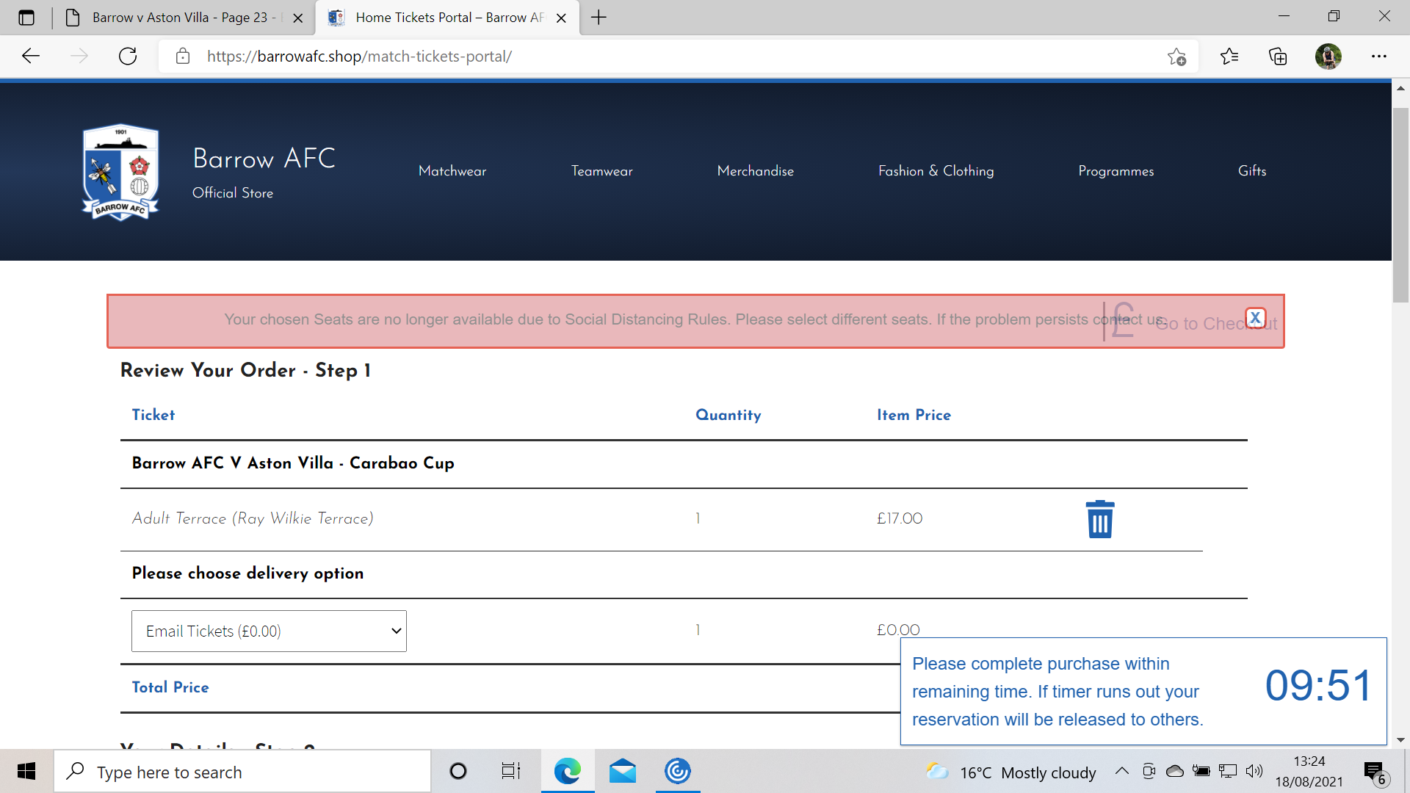Show hidden system tray icons

1121,771
